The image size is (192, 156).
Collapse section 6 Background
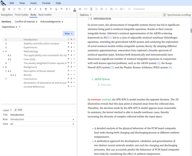point(3,67)
